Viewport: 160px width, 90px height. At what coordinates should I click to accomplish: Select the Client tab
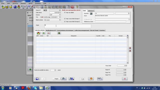pyautogui.click(x=84, y=10)
